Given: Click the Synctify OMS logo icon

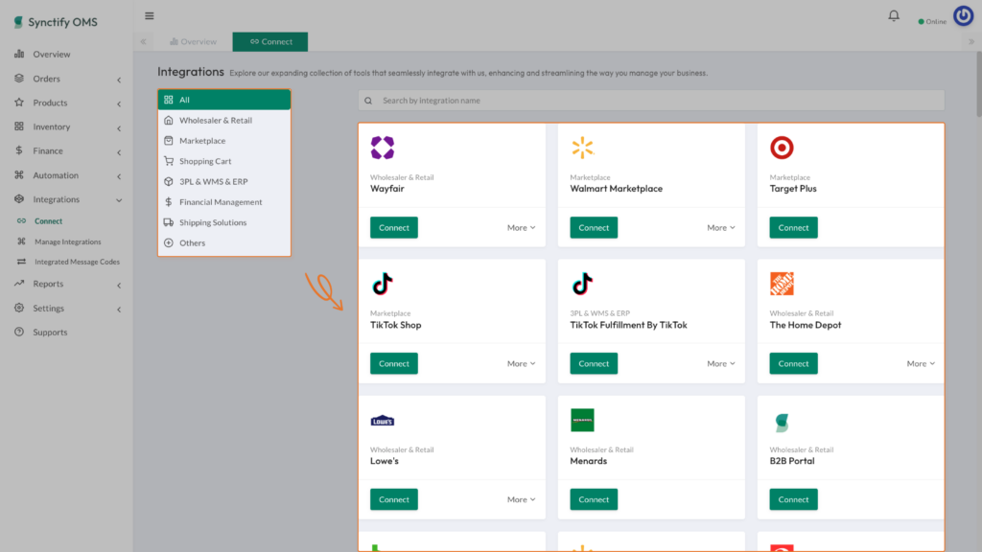Looking at the screenshot, I should [x=18, y=22].
